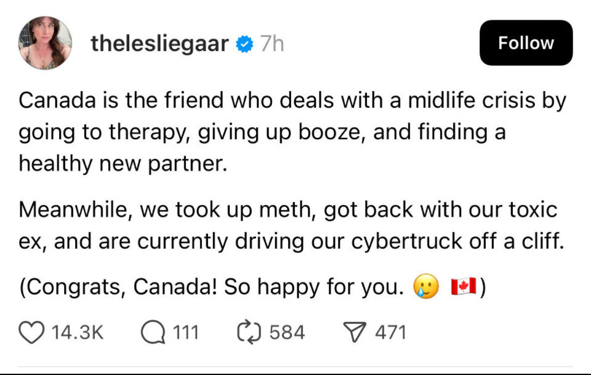This screenshot has height=375, width=591.
Task: Click the tearful smiling emoji
Action: (x=426, y=286)
